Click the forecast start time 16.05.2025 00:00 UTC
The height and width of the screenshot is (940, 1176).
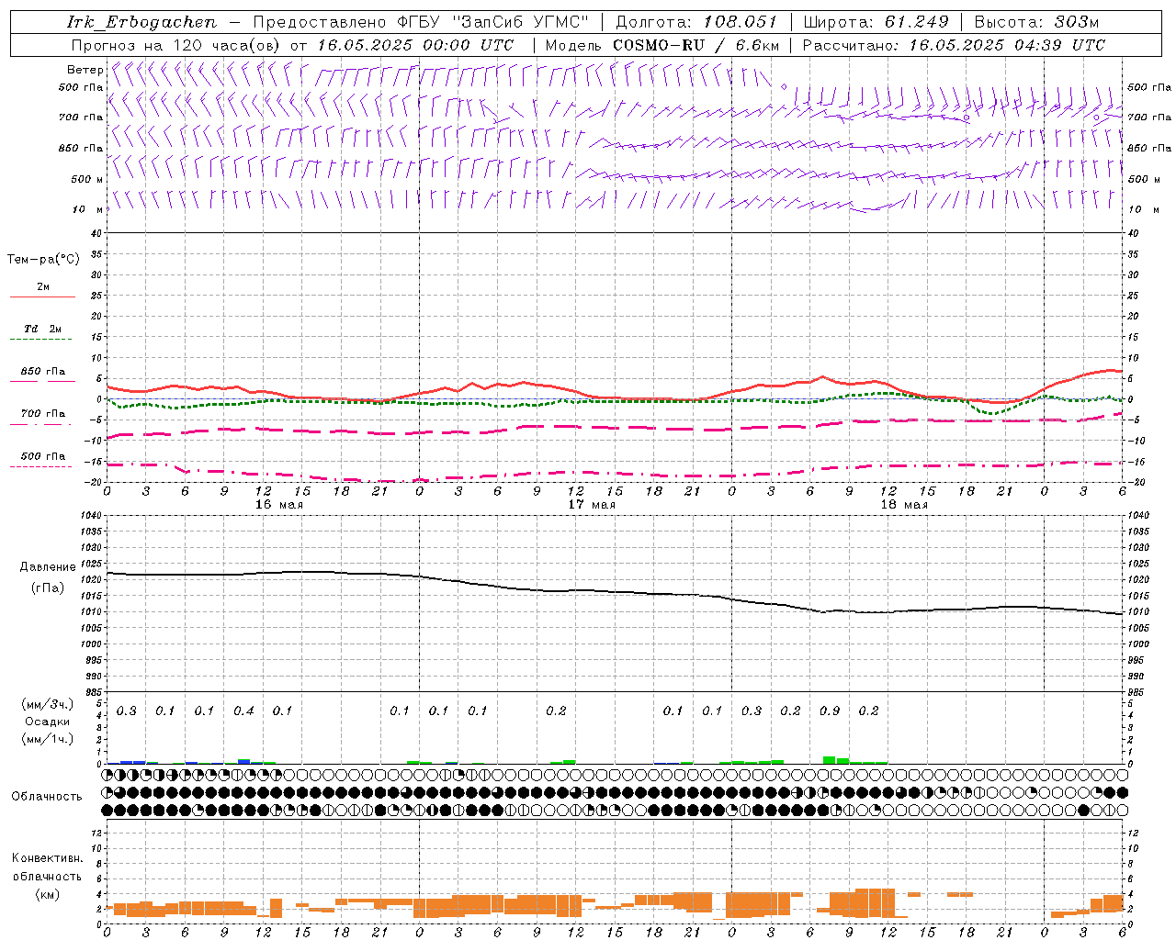point(415,45)
